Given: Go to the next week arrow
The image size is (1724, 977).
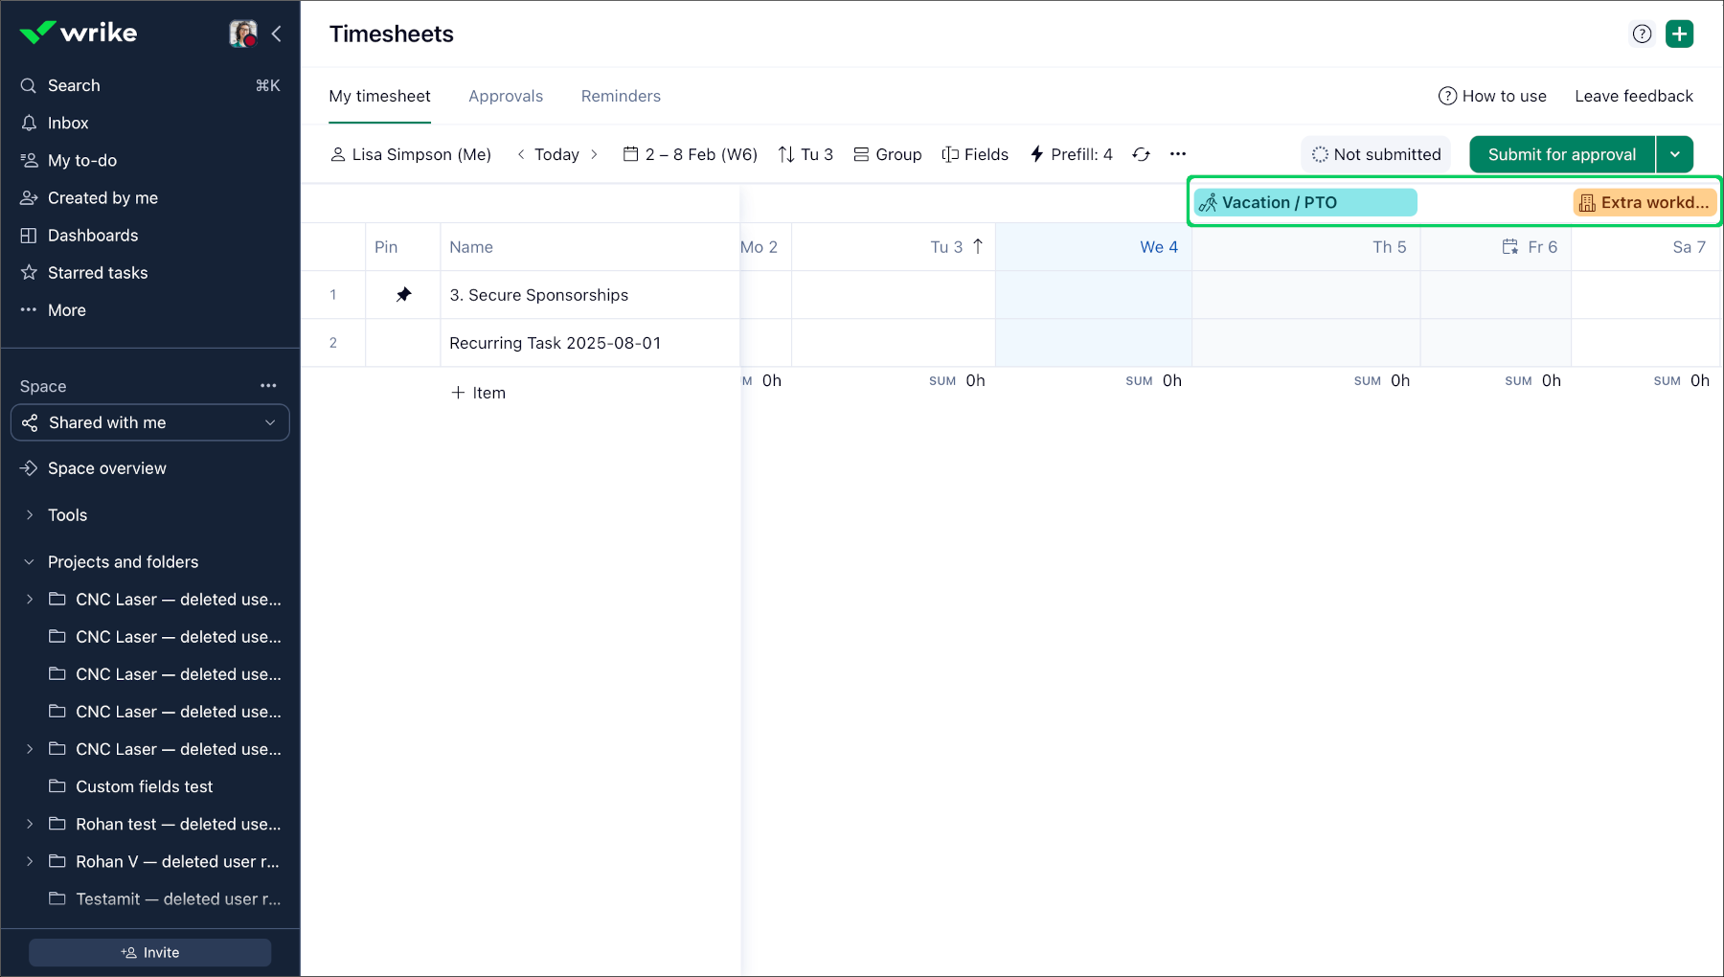Looking at the screenshot, I should tap(594, 154).
